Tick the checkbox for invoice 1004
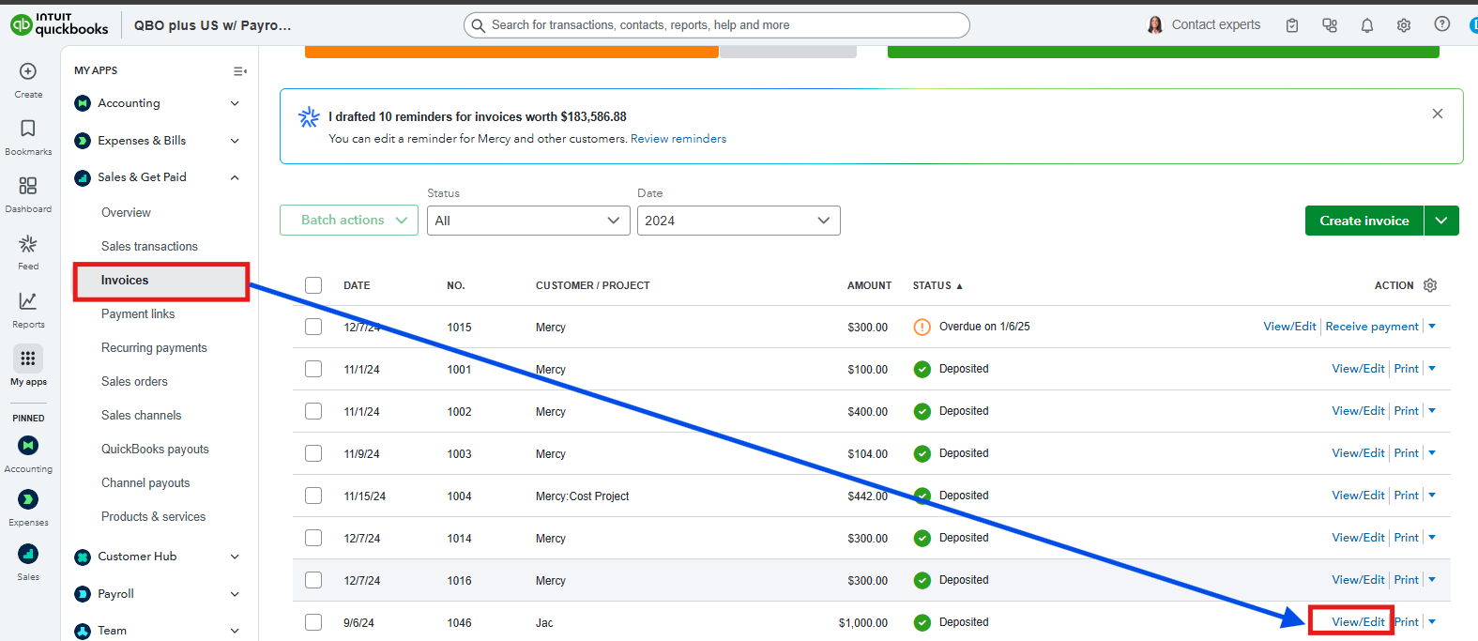Screen dimensions: 1478x641 click(313, 496)
